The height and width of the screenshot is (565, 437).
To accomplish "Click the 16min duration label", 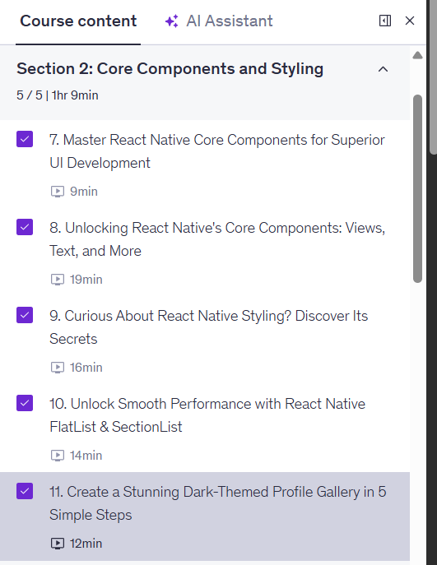I will [86, 367].
